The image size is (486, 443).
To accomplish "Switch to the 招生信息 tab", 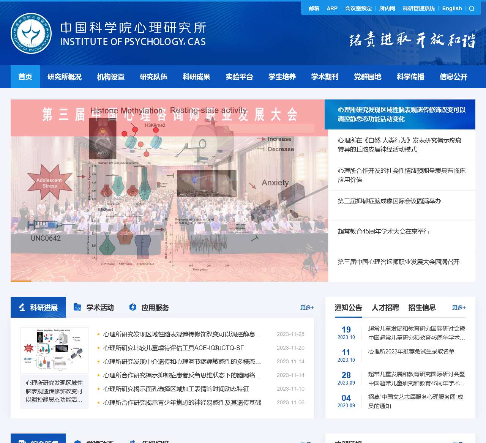I will pos(422,307).
